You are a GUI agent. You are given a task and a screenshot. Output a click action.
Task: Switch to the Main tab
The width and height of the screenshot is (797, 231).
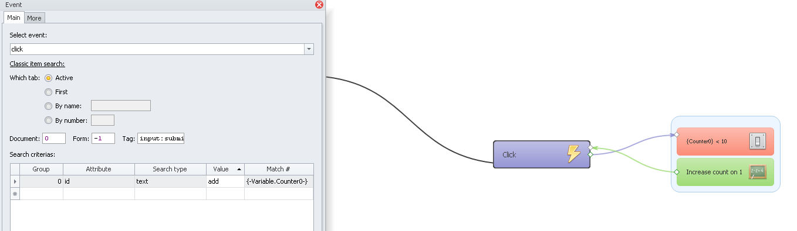tap(13, 18)
